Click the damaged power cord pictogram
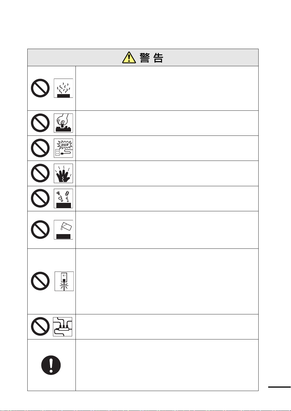Viewport: 291px width, 411px height. pyautogui.click(x=64, y=281)
